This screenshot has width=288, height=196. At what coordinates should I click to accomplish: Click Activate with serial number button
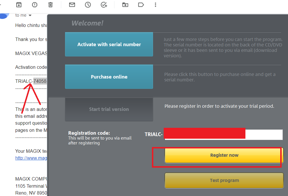point(109,44)
